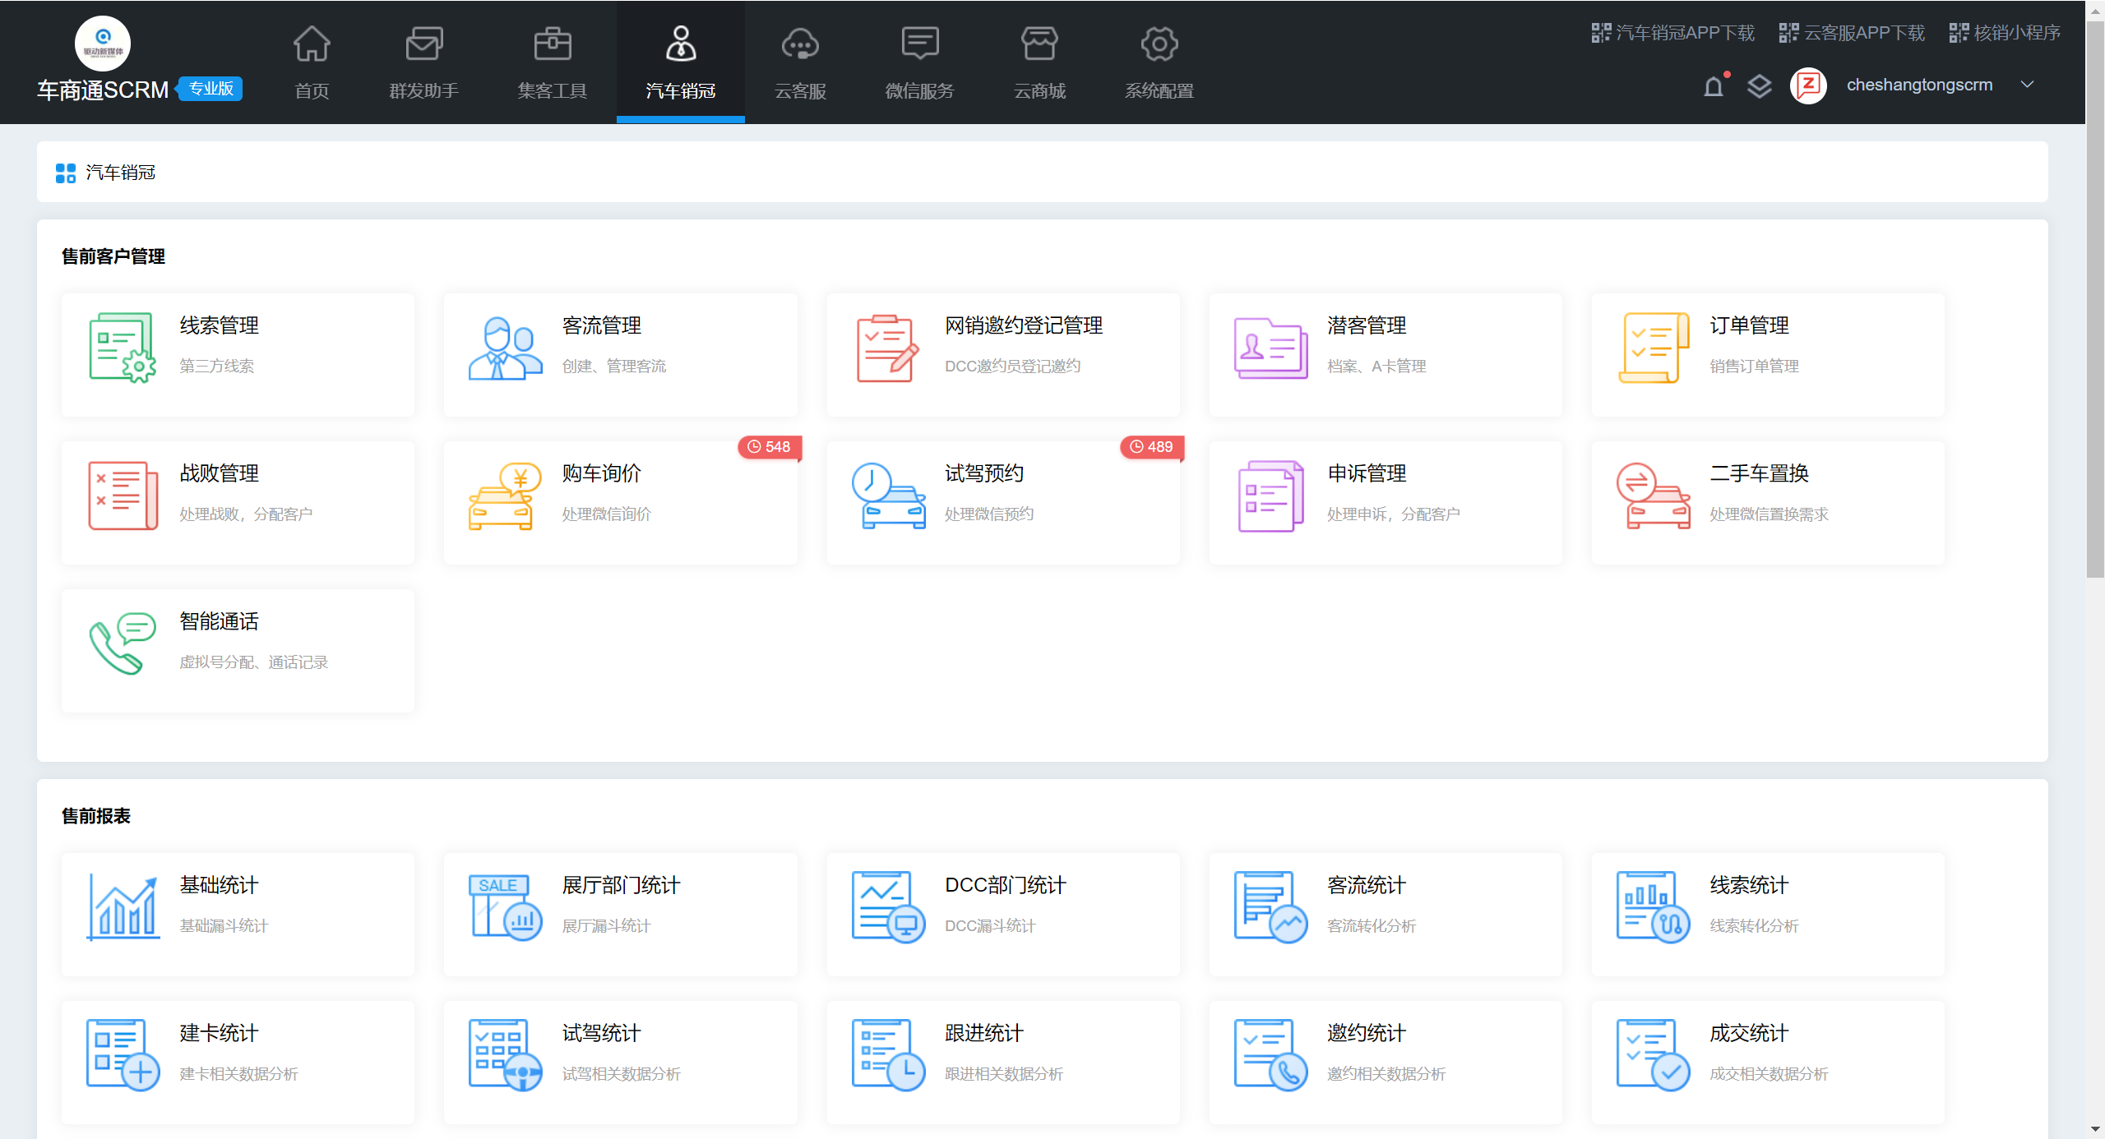This screenshot has width=2105, height=1139.
Task: Open 基础统计 bar chart icon
Action: point(123,907)
